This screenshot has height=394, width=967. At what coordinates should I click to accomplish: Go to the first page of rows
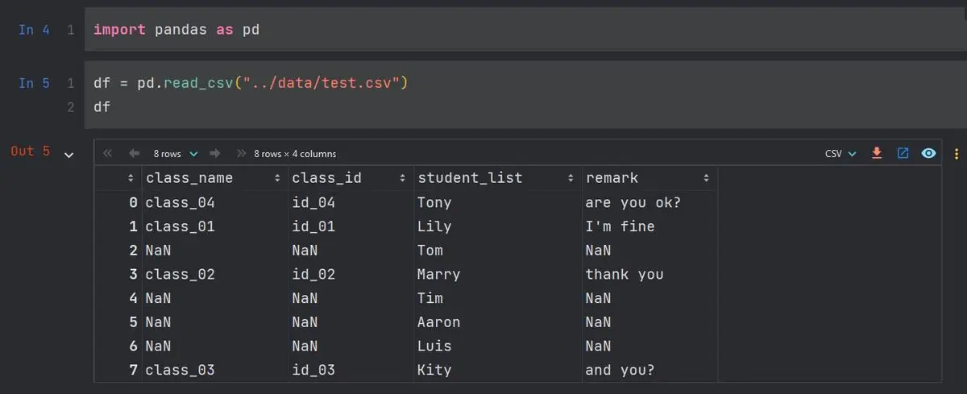[x=109, y=153]
